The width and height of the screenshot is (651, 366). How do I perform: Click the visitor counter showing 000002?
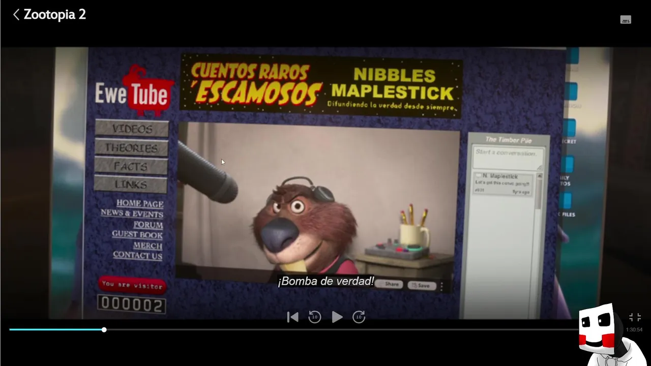coord(132,304)
